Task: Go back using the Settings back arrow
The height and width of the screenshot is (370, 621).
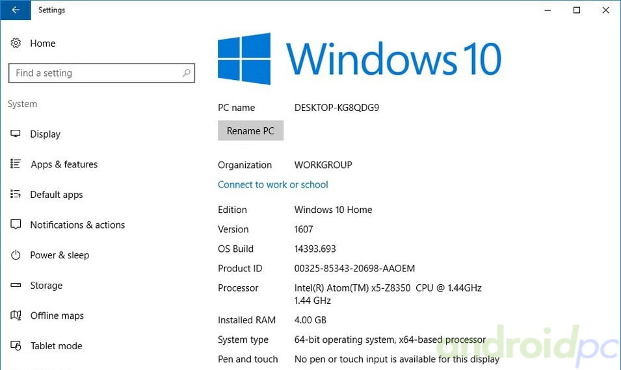Action: 16,10
